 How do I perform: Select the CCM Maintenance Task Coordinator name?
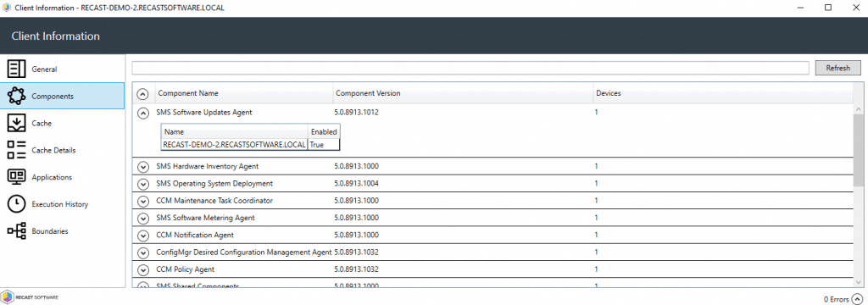click(214, 201)
